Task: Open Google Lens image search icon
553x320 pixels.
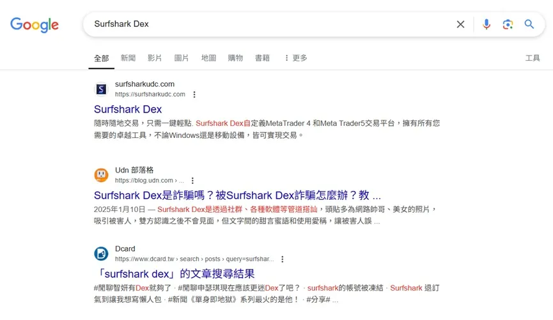Action: 508,24
